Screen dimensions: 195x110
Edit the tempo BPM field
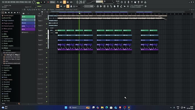pyautogui.click(x=52, y=2)
